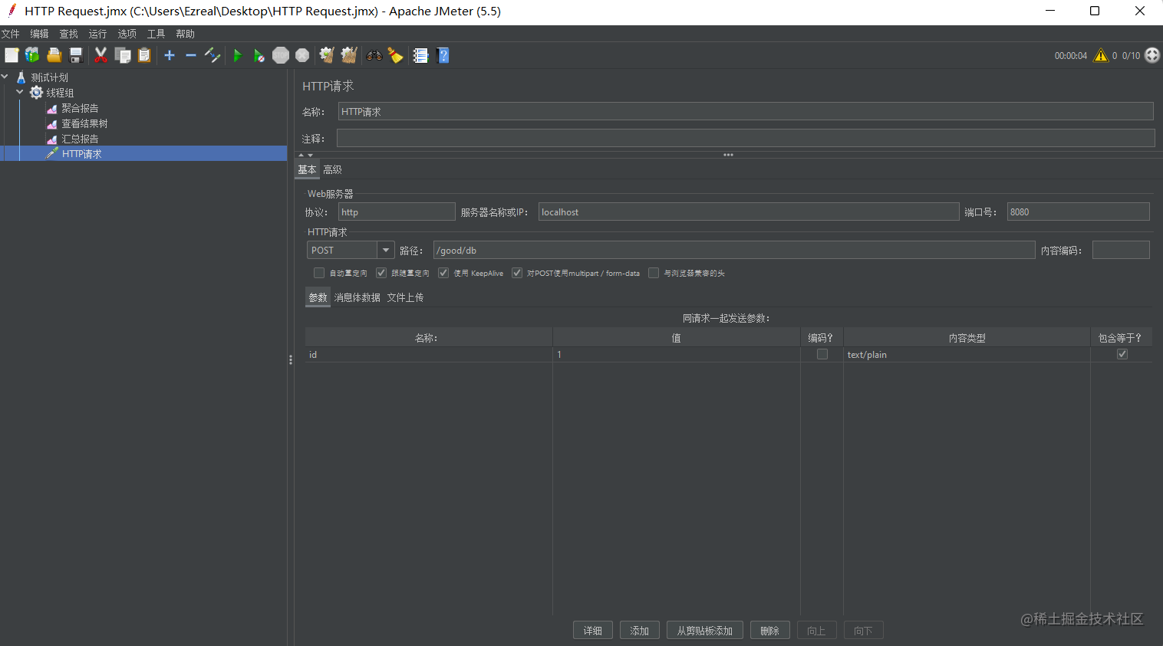Open the HTTP method dropdown showing POST

coord(386,250)
